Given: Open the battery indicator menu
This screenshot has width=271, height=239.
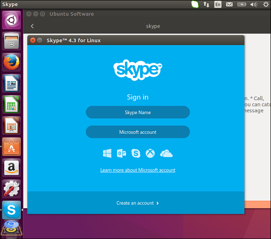Looking at the screenshot, I should 242,5.
